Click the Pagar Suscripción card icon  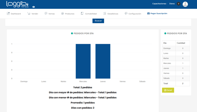click(148, 14)
